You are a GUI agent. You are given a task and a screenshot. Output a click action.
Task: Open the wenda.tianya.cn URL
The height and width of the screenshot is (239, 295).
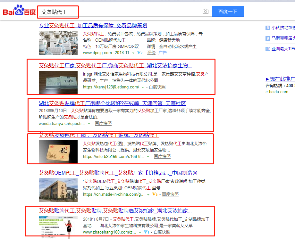click(62, 124)
